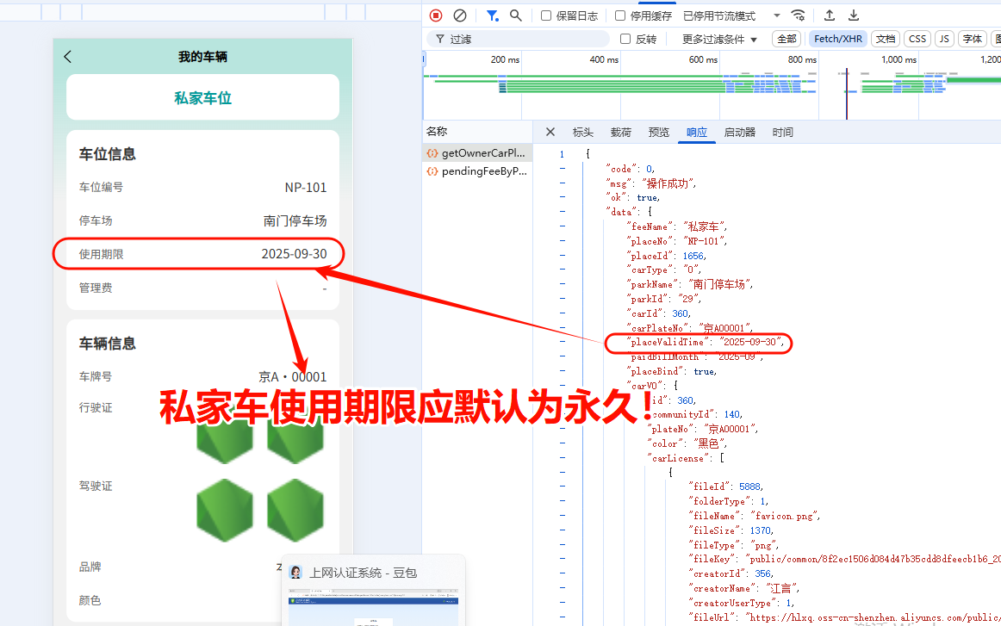Toggle the network filter funnel icon

click(x=492, y=15)
